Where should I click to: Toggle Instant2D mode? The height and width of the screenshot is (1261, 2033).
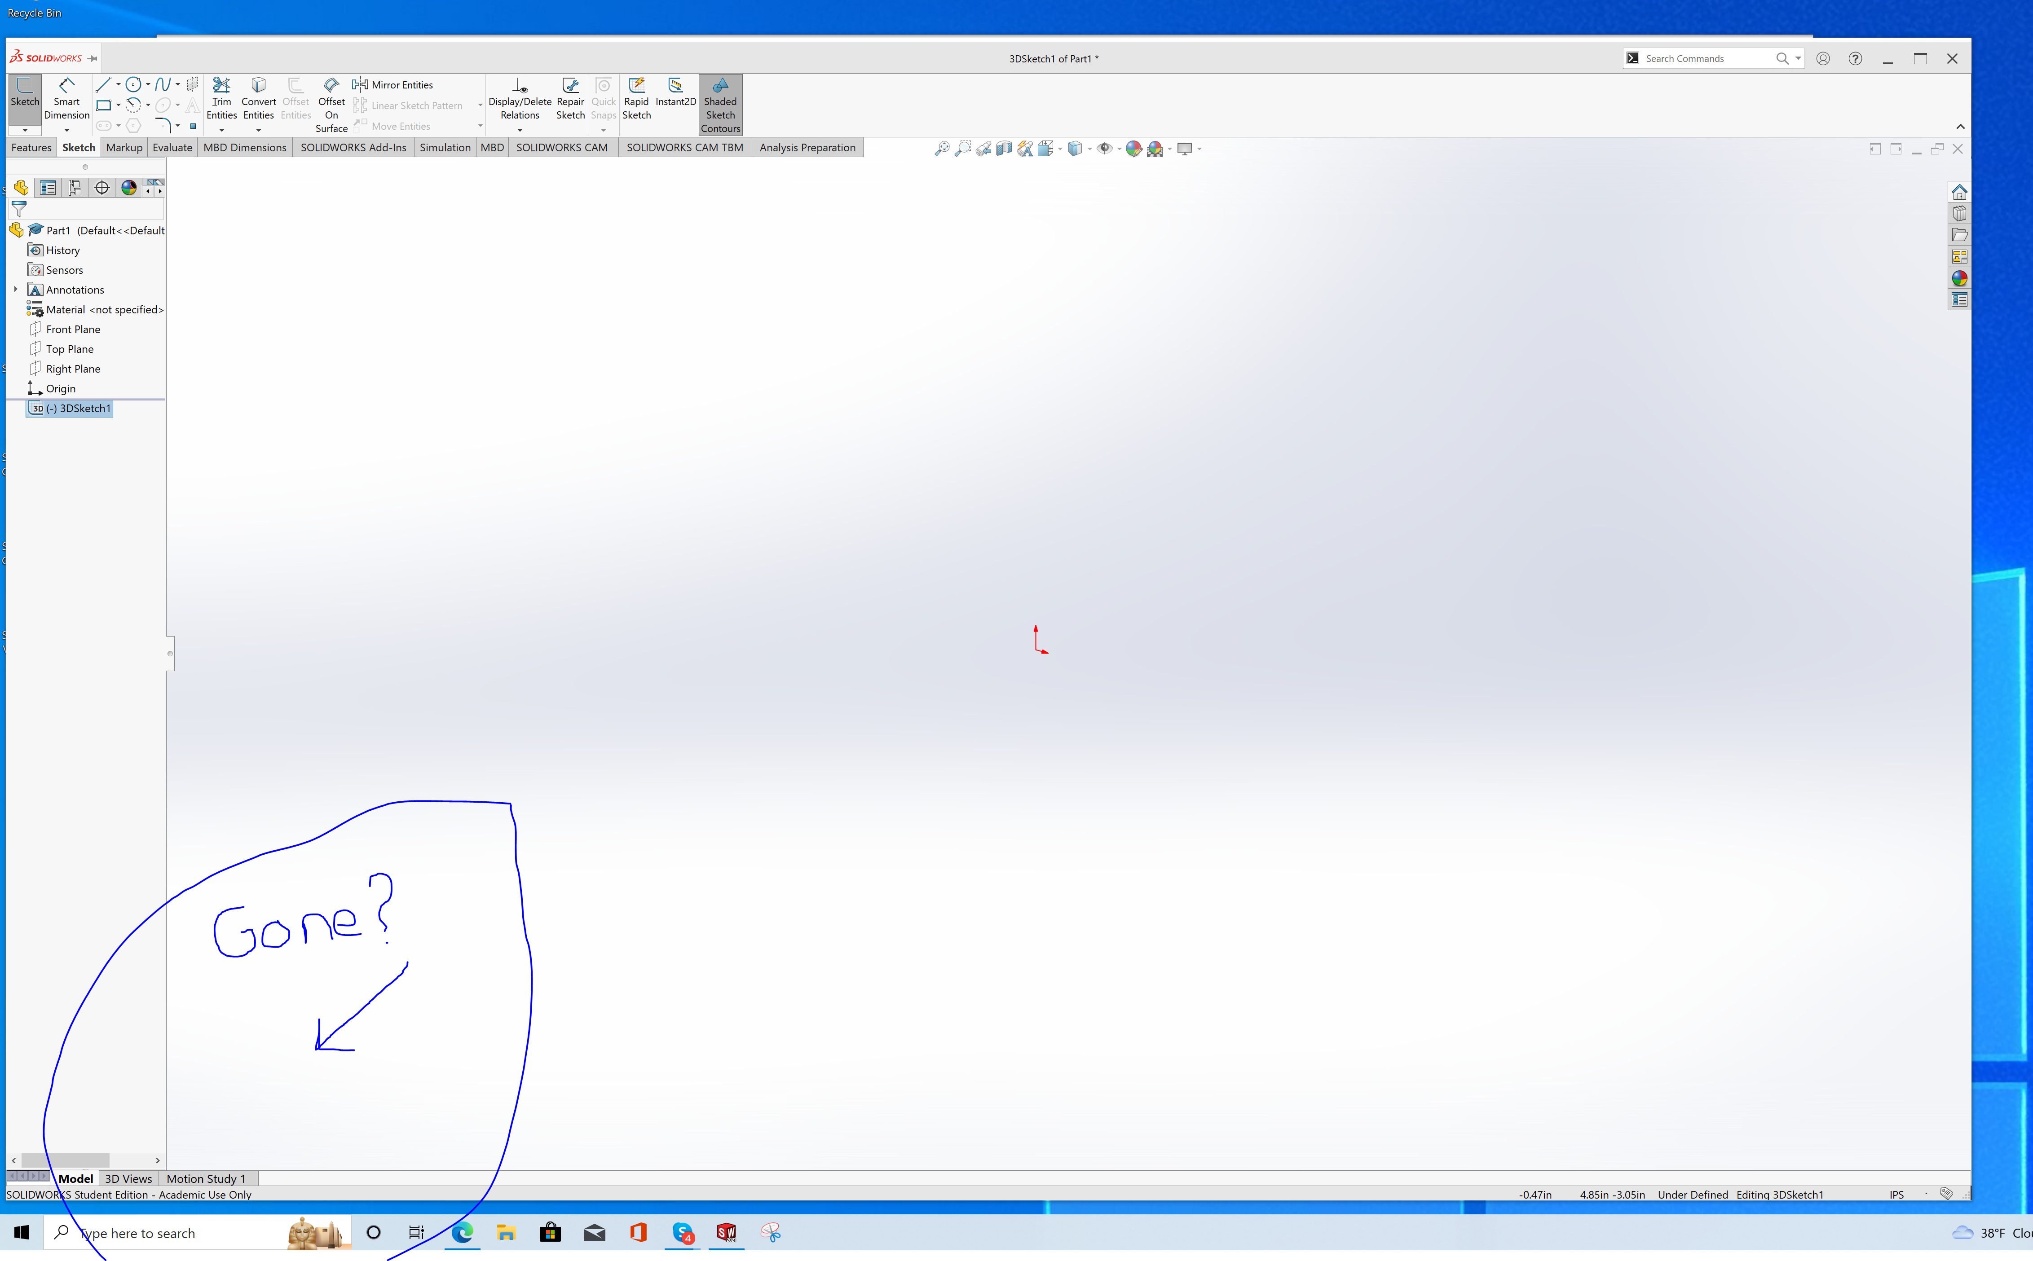point(675,92)
